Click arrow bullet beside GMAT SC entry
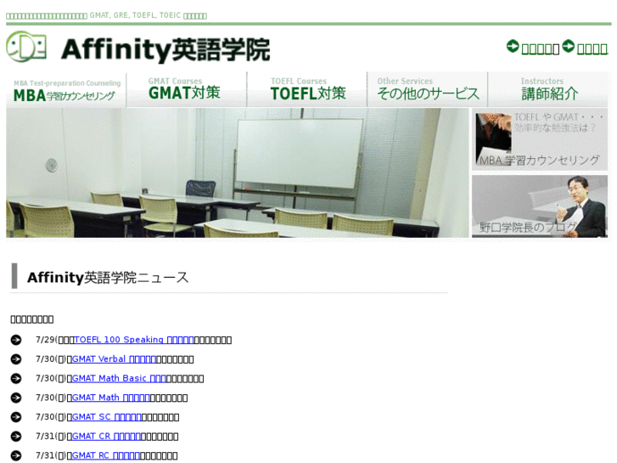Screen dimensions: 617x463 point(16,417)
